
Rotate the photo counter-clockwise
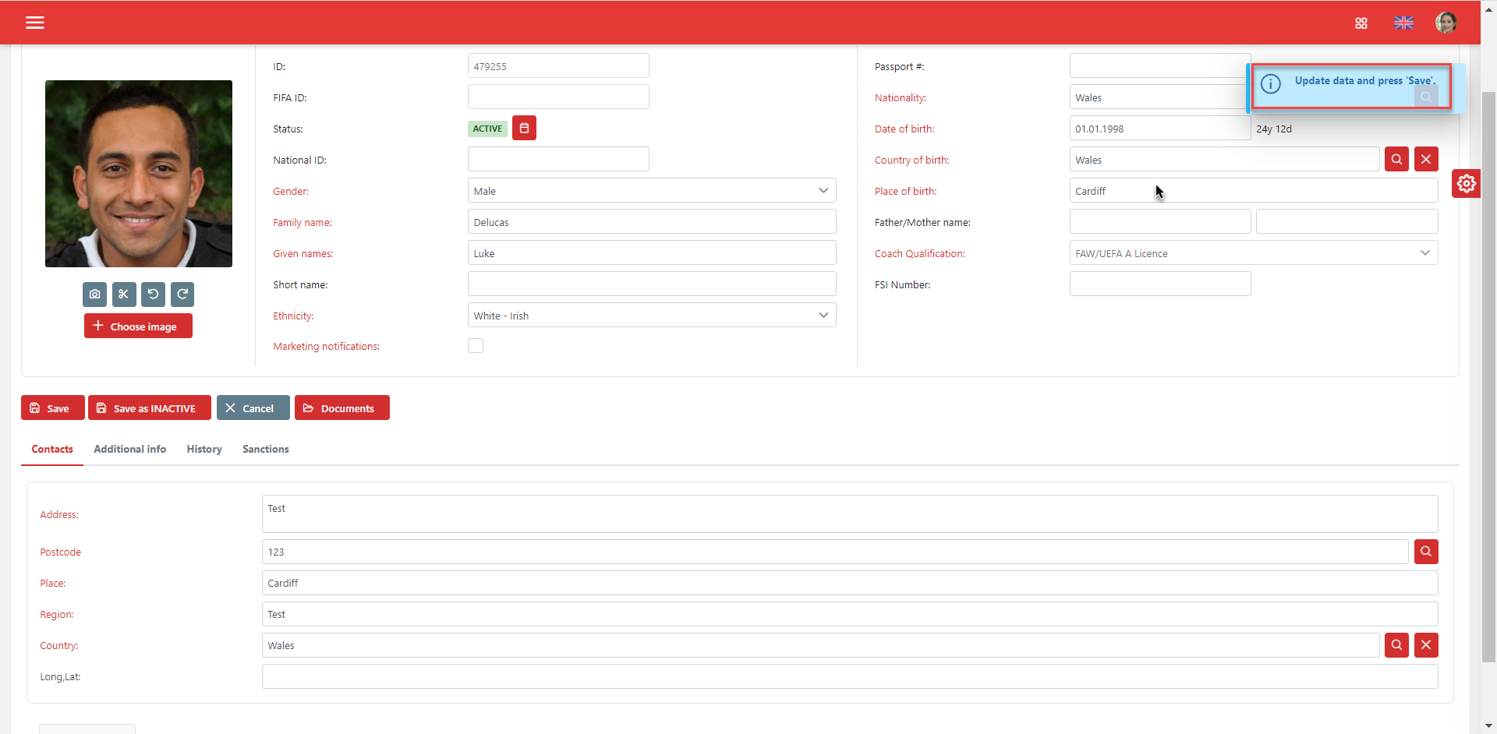pyautogui.click(x=153, y=295)
